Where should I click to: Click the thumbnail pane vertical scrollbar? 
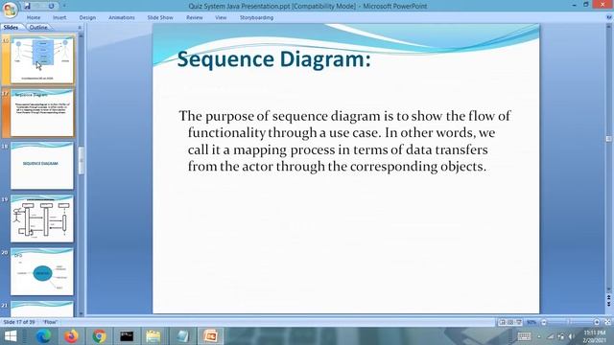point(81,160)
